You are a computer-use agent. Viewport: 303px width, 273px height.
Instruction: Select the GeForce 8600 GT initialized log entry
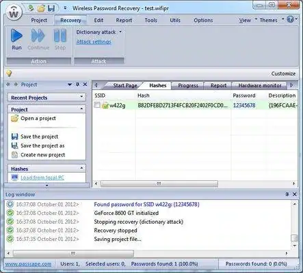(126, 213)
